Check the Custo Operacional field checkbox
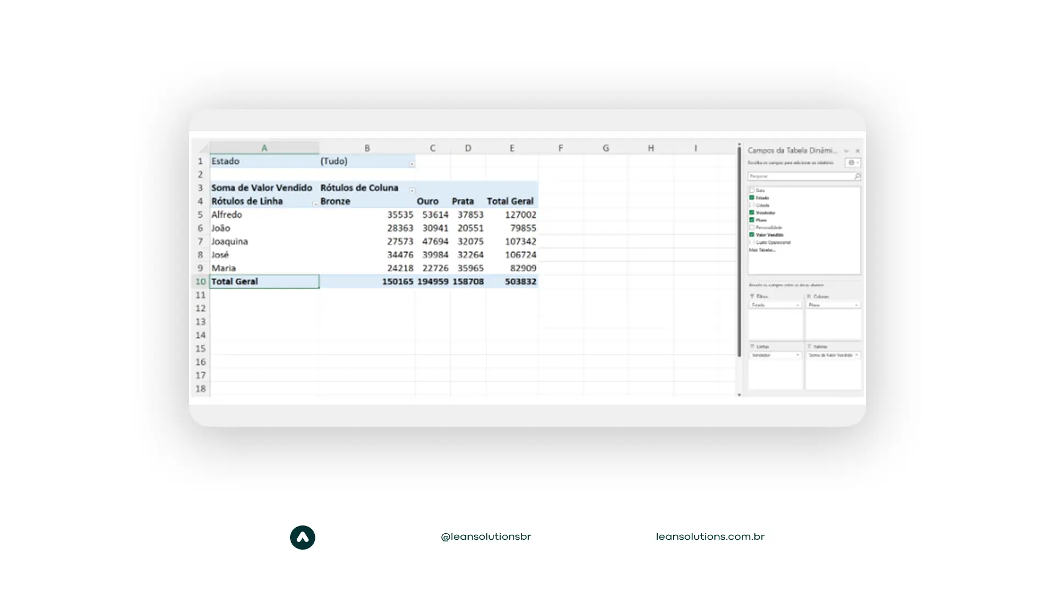Viewport: 1055px width, 593px height. (752, 242)
